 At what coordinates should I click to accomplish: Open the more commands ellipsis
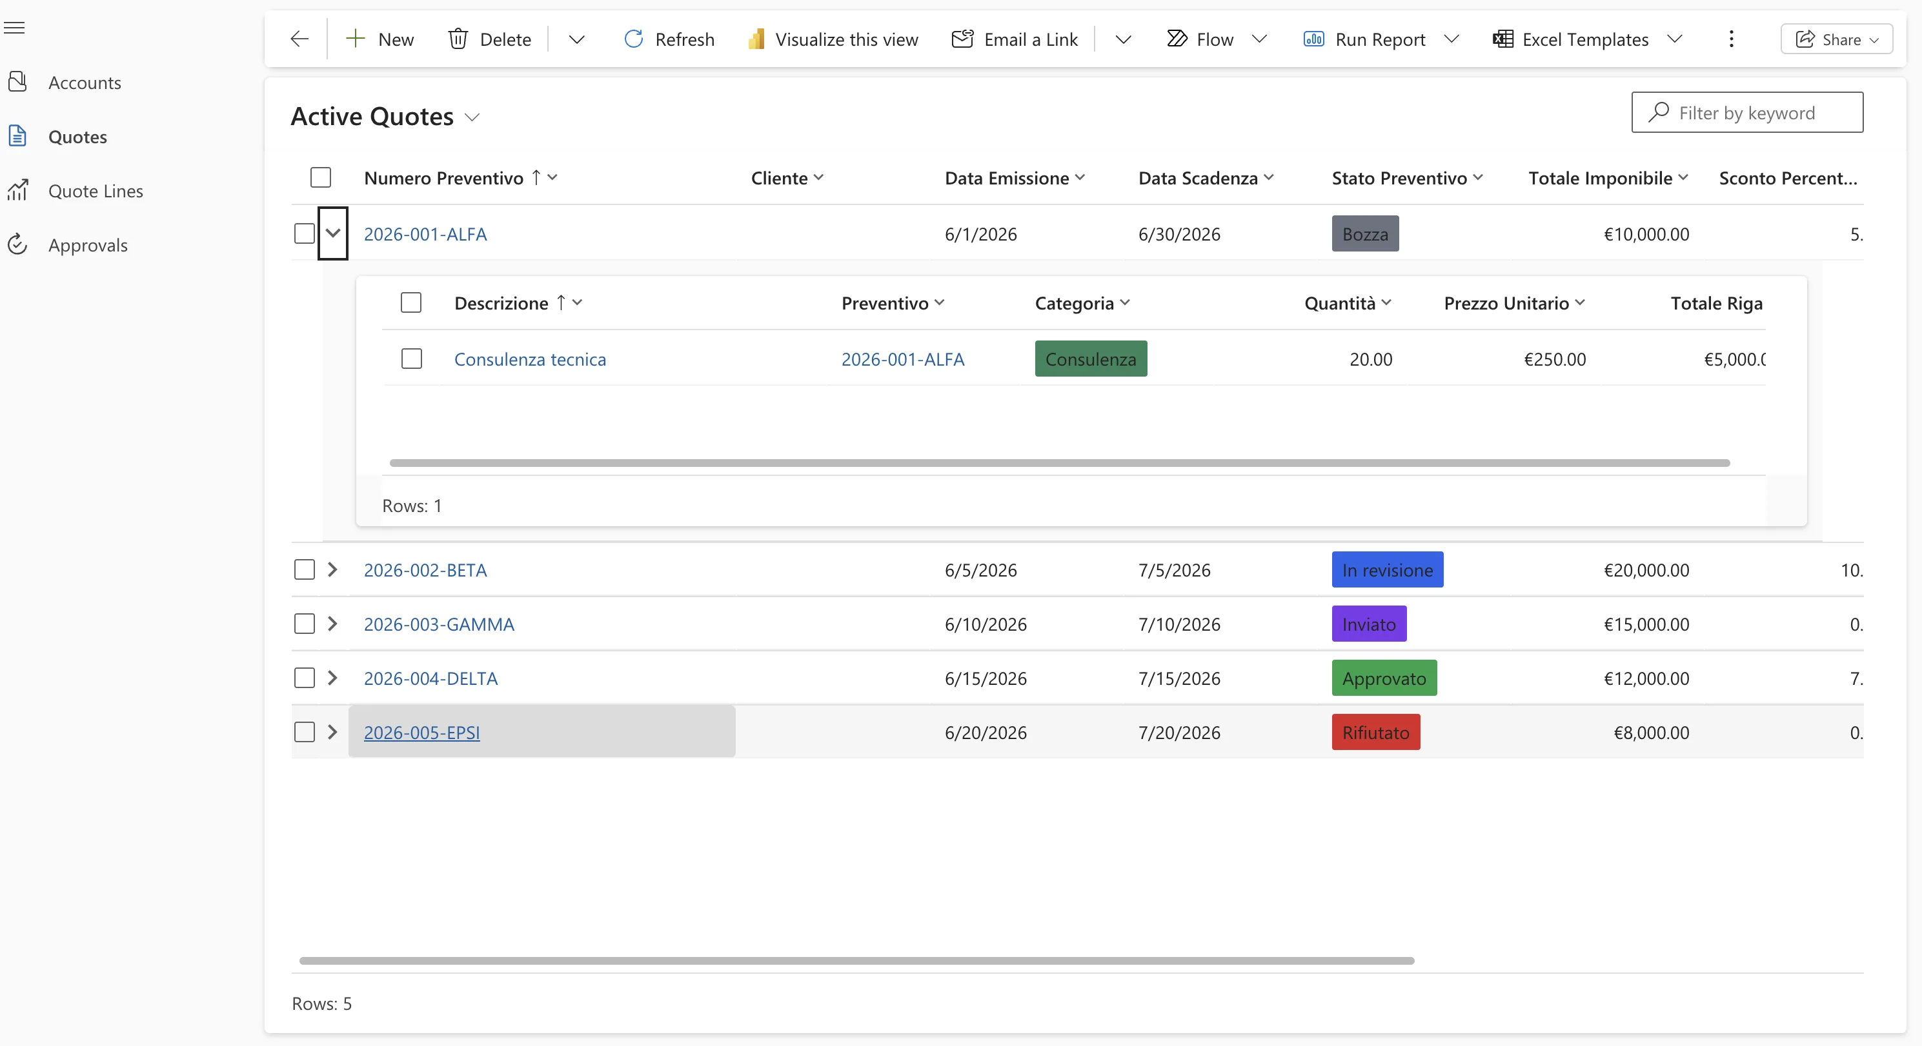click(x=1731, y=39)
